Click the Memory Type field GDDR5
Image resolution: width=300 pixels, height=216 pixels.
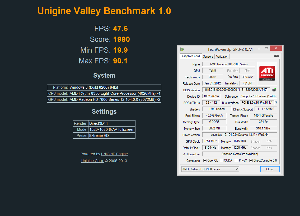click(x=214, y=122)
